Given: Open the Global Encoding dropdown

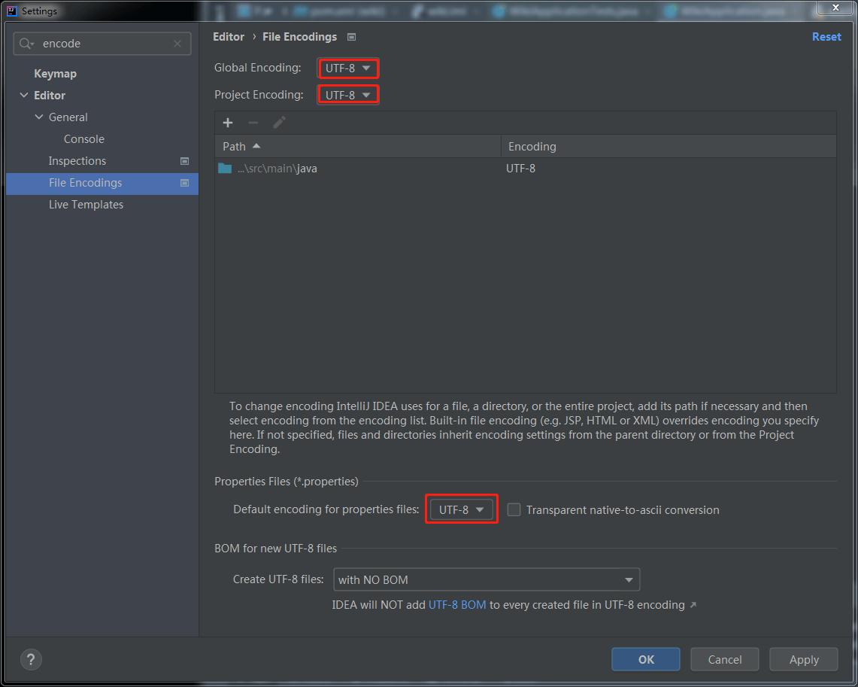Looking at the screenshot, I should point(348,68).
